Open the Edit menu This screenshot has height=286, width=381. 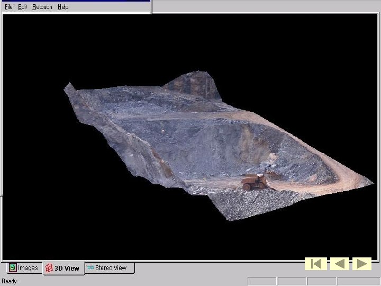tap(22, 7)
